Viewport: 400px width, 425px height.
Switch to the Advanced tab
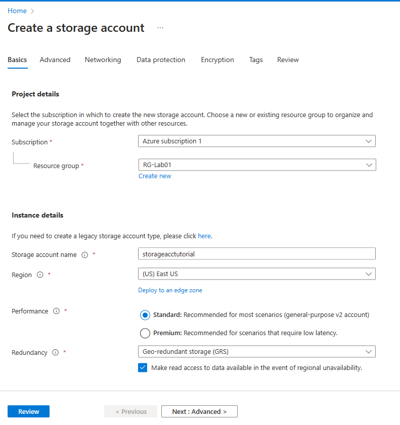click(x=55, y=60)
